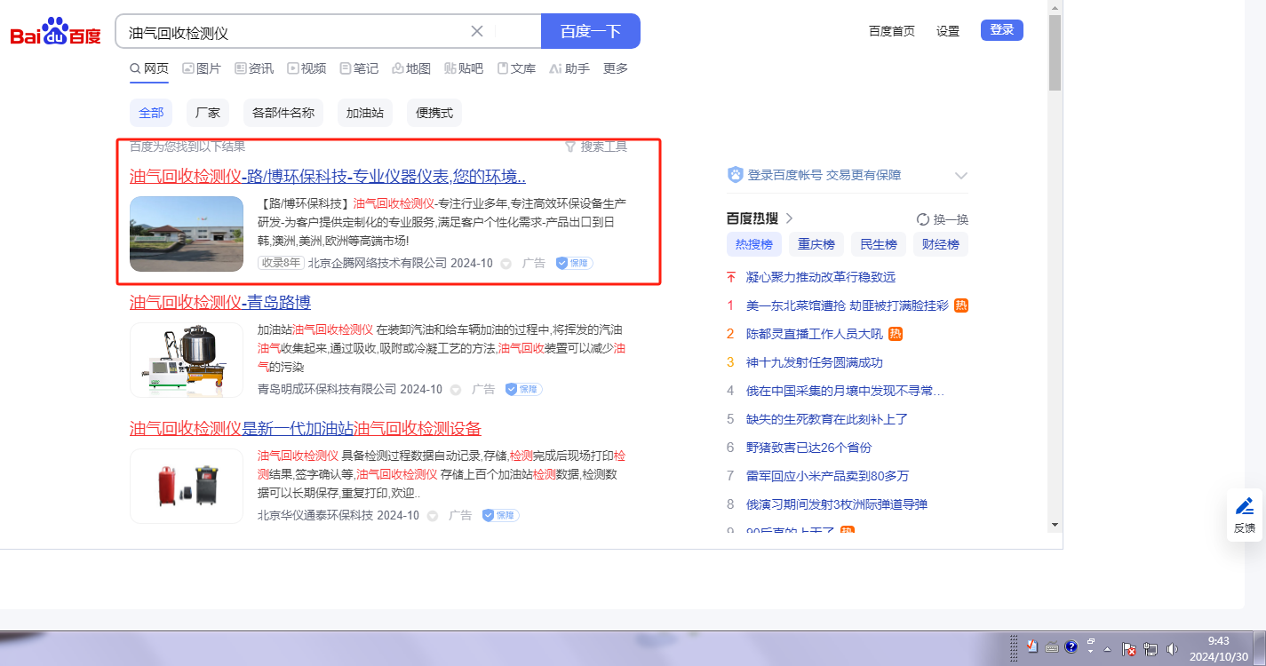Click the 换一换 refresh icon
This screenshot has width=1266, height=666.
pyautogui.click(x=922, y=219)
